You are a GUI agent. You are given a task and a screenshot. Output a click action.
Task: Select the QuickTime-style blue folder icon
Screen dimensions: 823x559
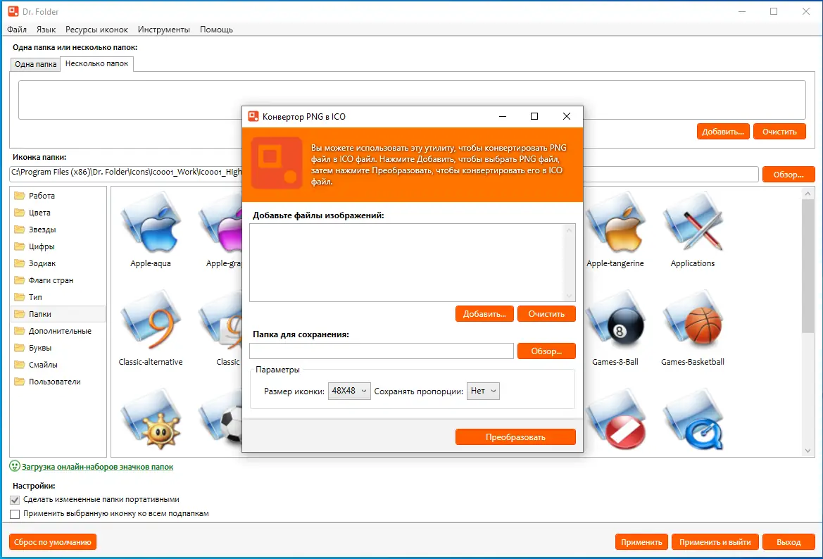(x=693, y=420)
